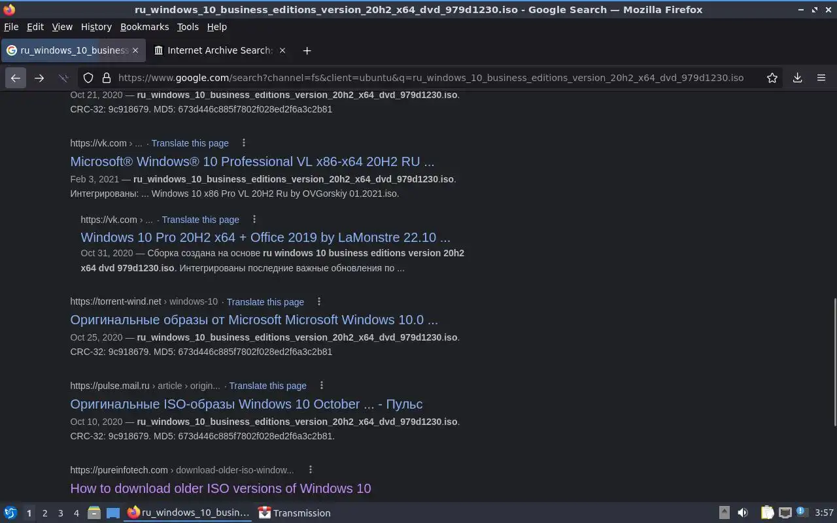The width and height of the screenshot is (837, 523).
Task: Open the Firefox hamburger menu
Action: tap(821, 78)
